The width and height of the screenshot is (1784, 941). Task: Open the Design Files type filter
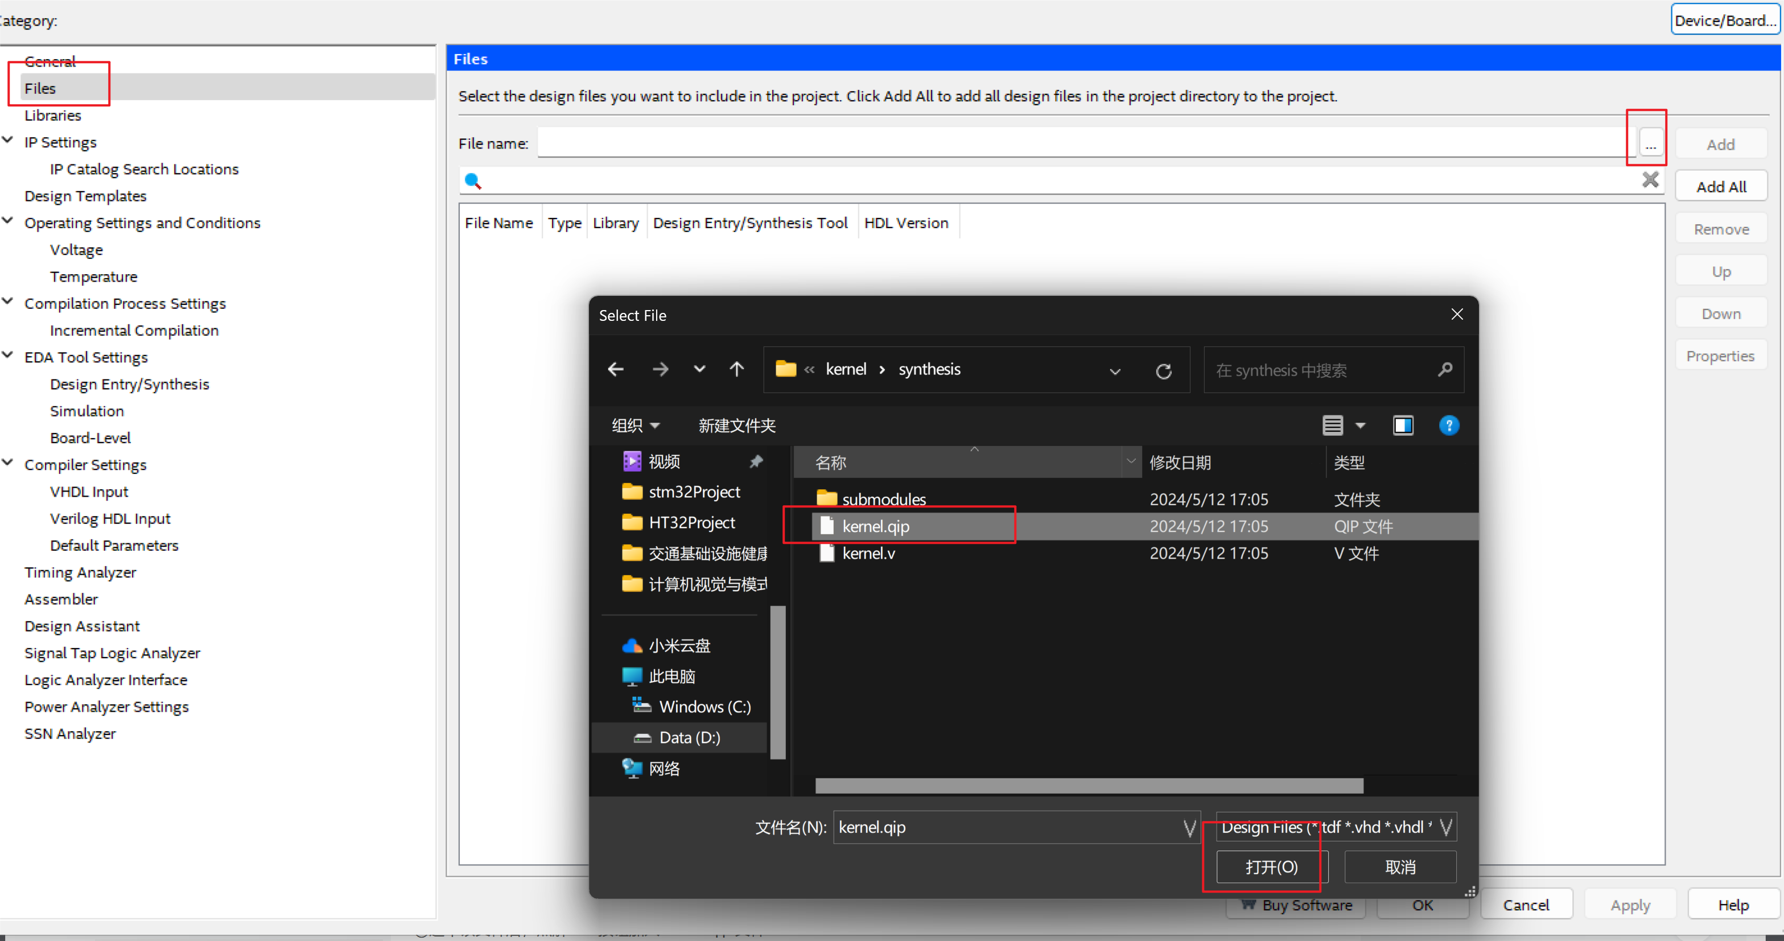pyautogui.click(x=1336, y=827)
